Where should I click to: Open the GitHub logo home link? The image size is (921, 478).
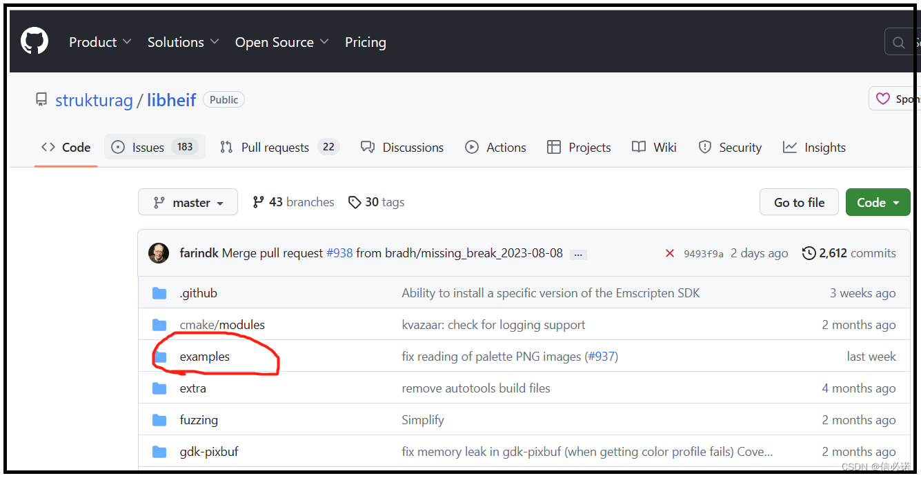[x=34, y=42]
